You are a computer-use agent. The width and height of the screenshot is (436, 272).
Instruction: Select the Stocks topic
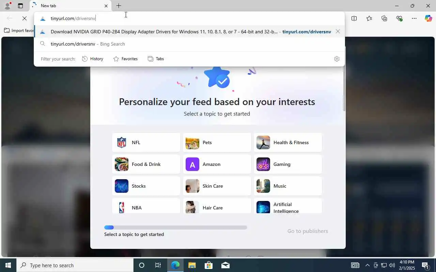coord(146,186)
